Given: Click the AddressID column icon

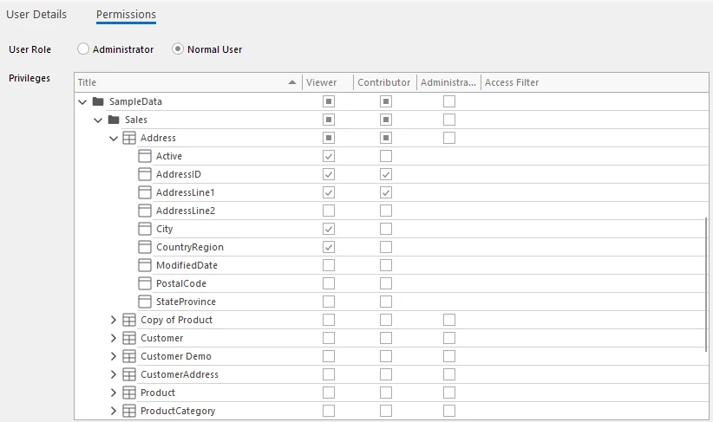Looking at the screenshot, I should (x=145, y=174).
